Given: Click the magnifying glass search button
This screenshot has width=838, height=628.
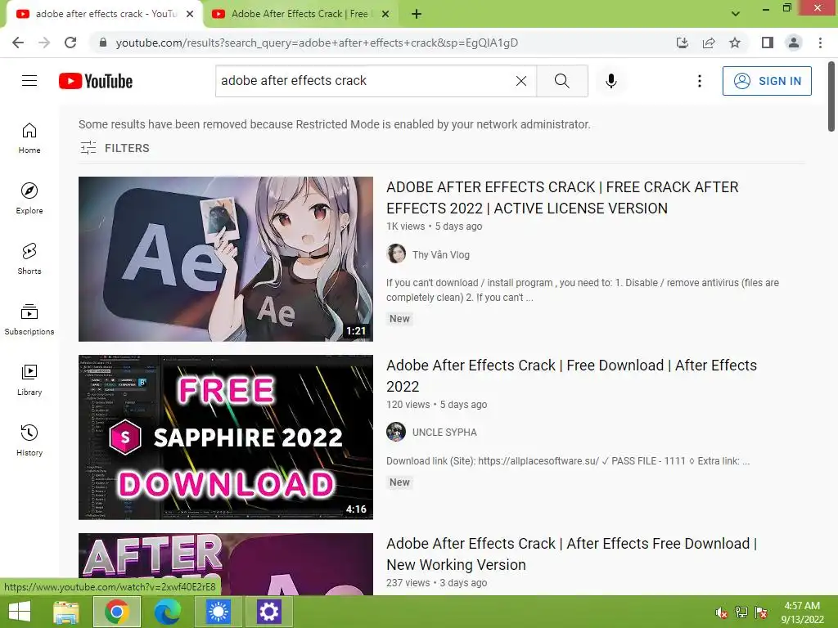Looking at the screenshot, I should pos(561,81).
